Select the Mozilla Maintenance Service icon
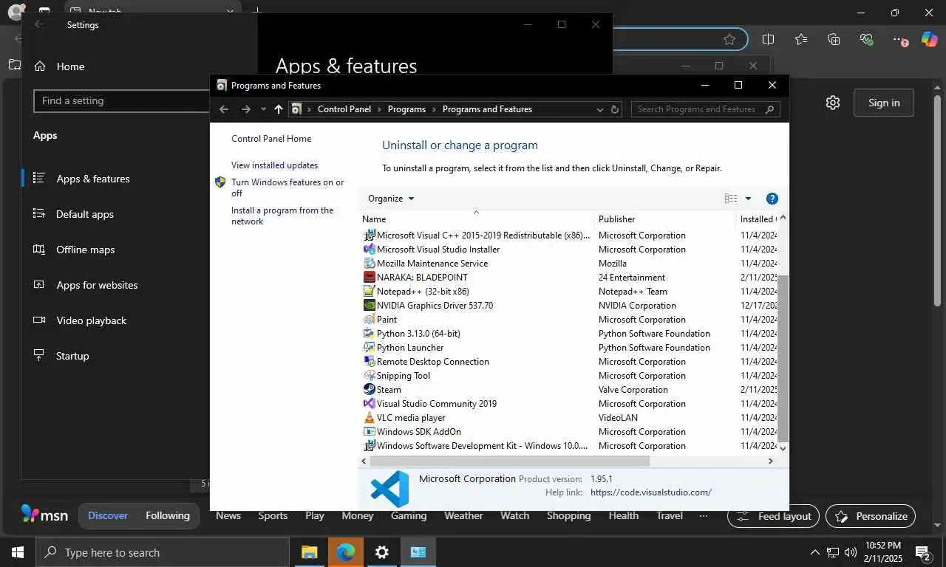 click(370, 264)
